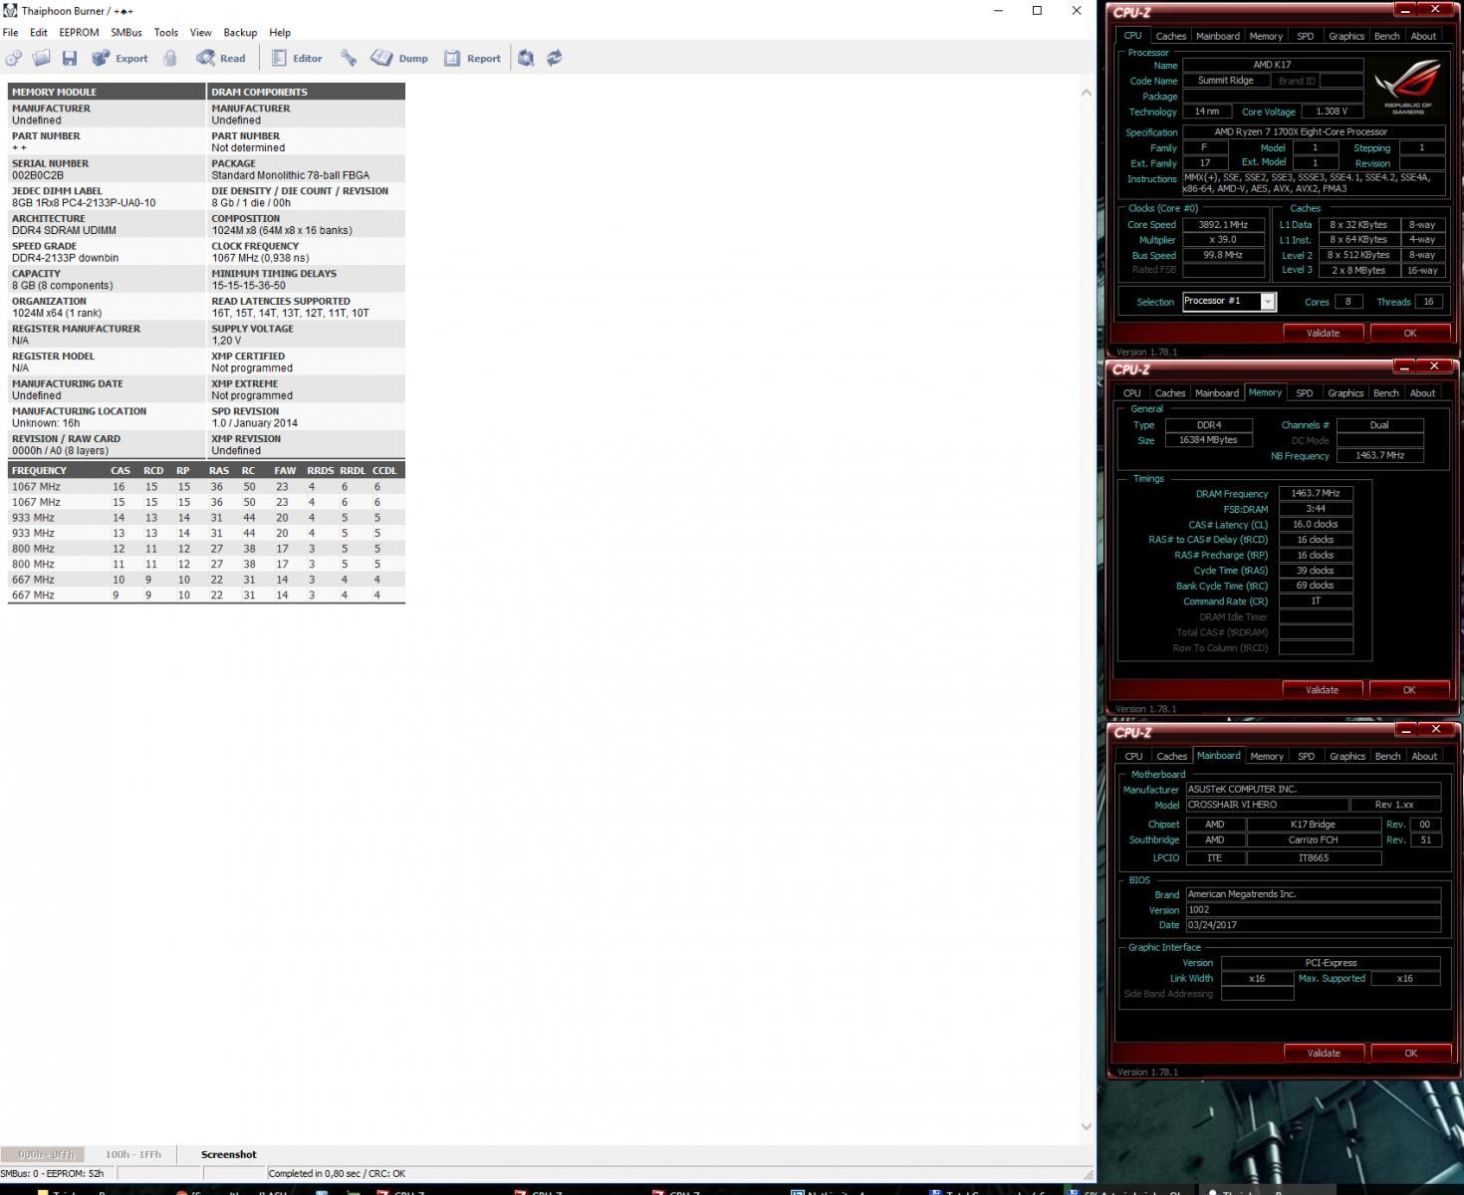1464x1195 pixels.
Task: Open the Editor from the toolbar
Action: [297, 59]
